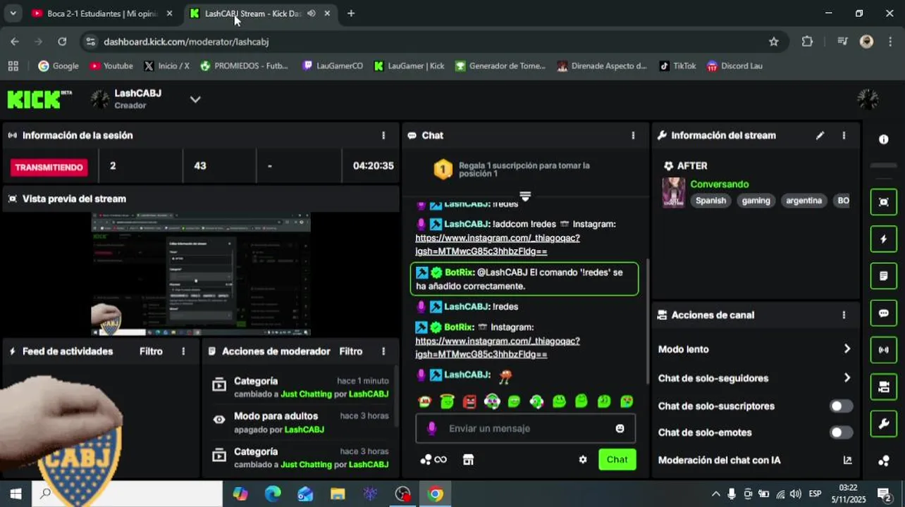Pick the first emote in the emote row
This screenshot has height=507, width=905.
(x=424, y=401)
